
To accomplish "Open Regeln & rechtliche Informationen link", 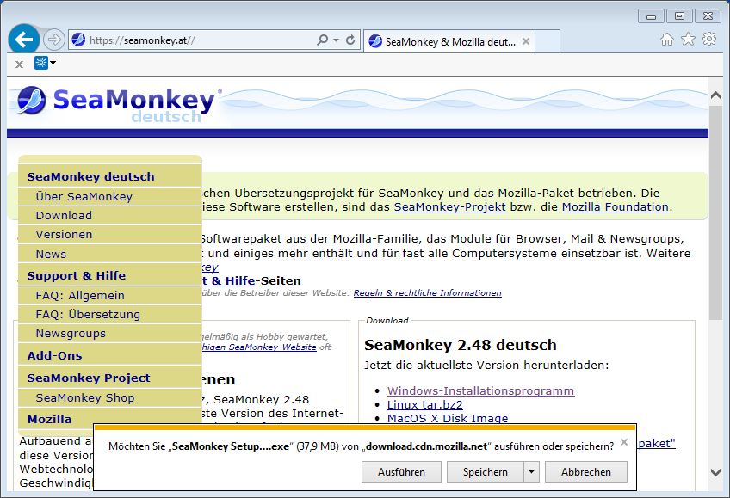I will [427, 293].
